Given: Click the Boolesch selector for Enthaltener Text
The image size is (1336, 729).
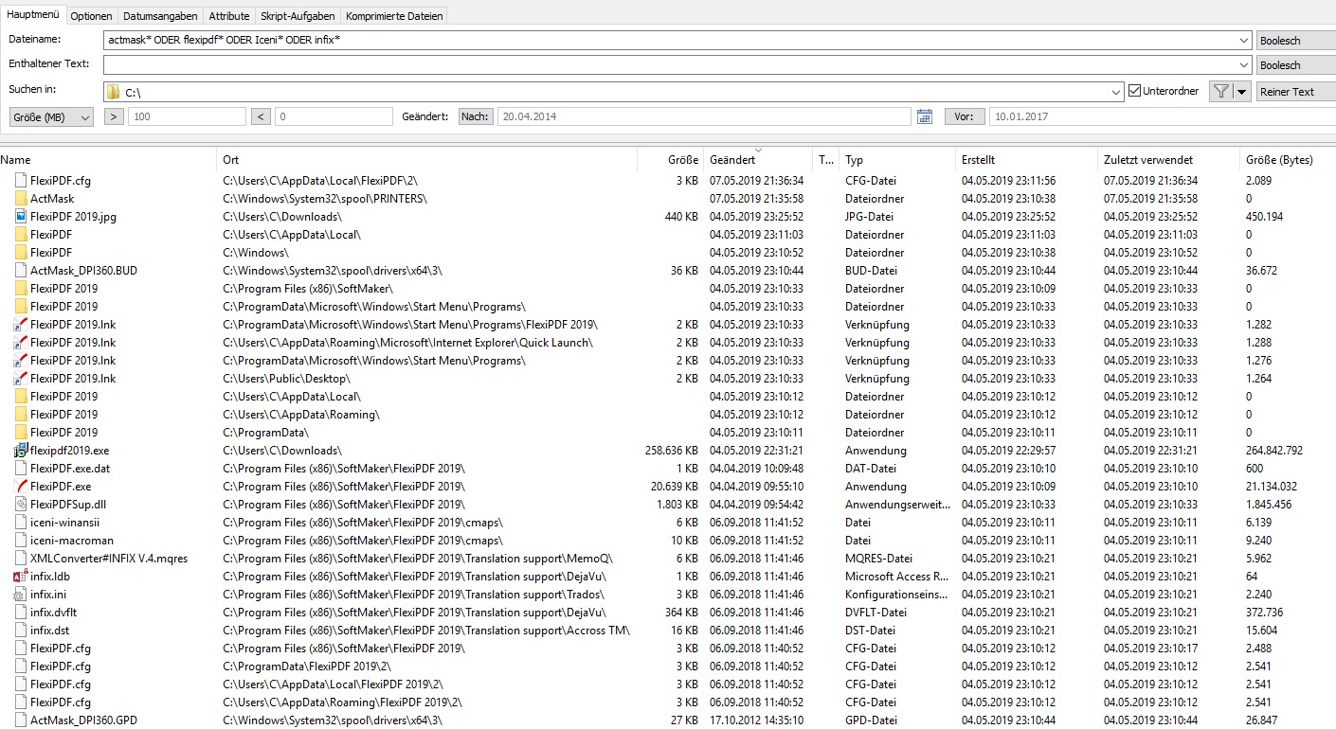Looking at the screenshot, I should click(x=1296, y=65).
